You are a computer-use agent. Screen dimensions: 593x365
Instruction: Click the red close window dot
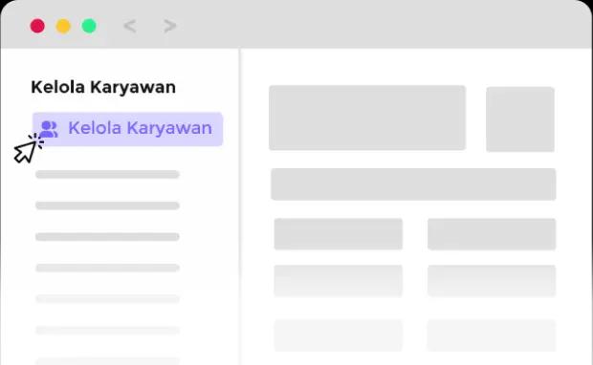coord(37,26)
